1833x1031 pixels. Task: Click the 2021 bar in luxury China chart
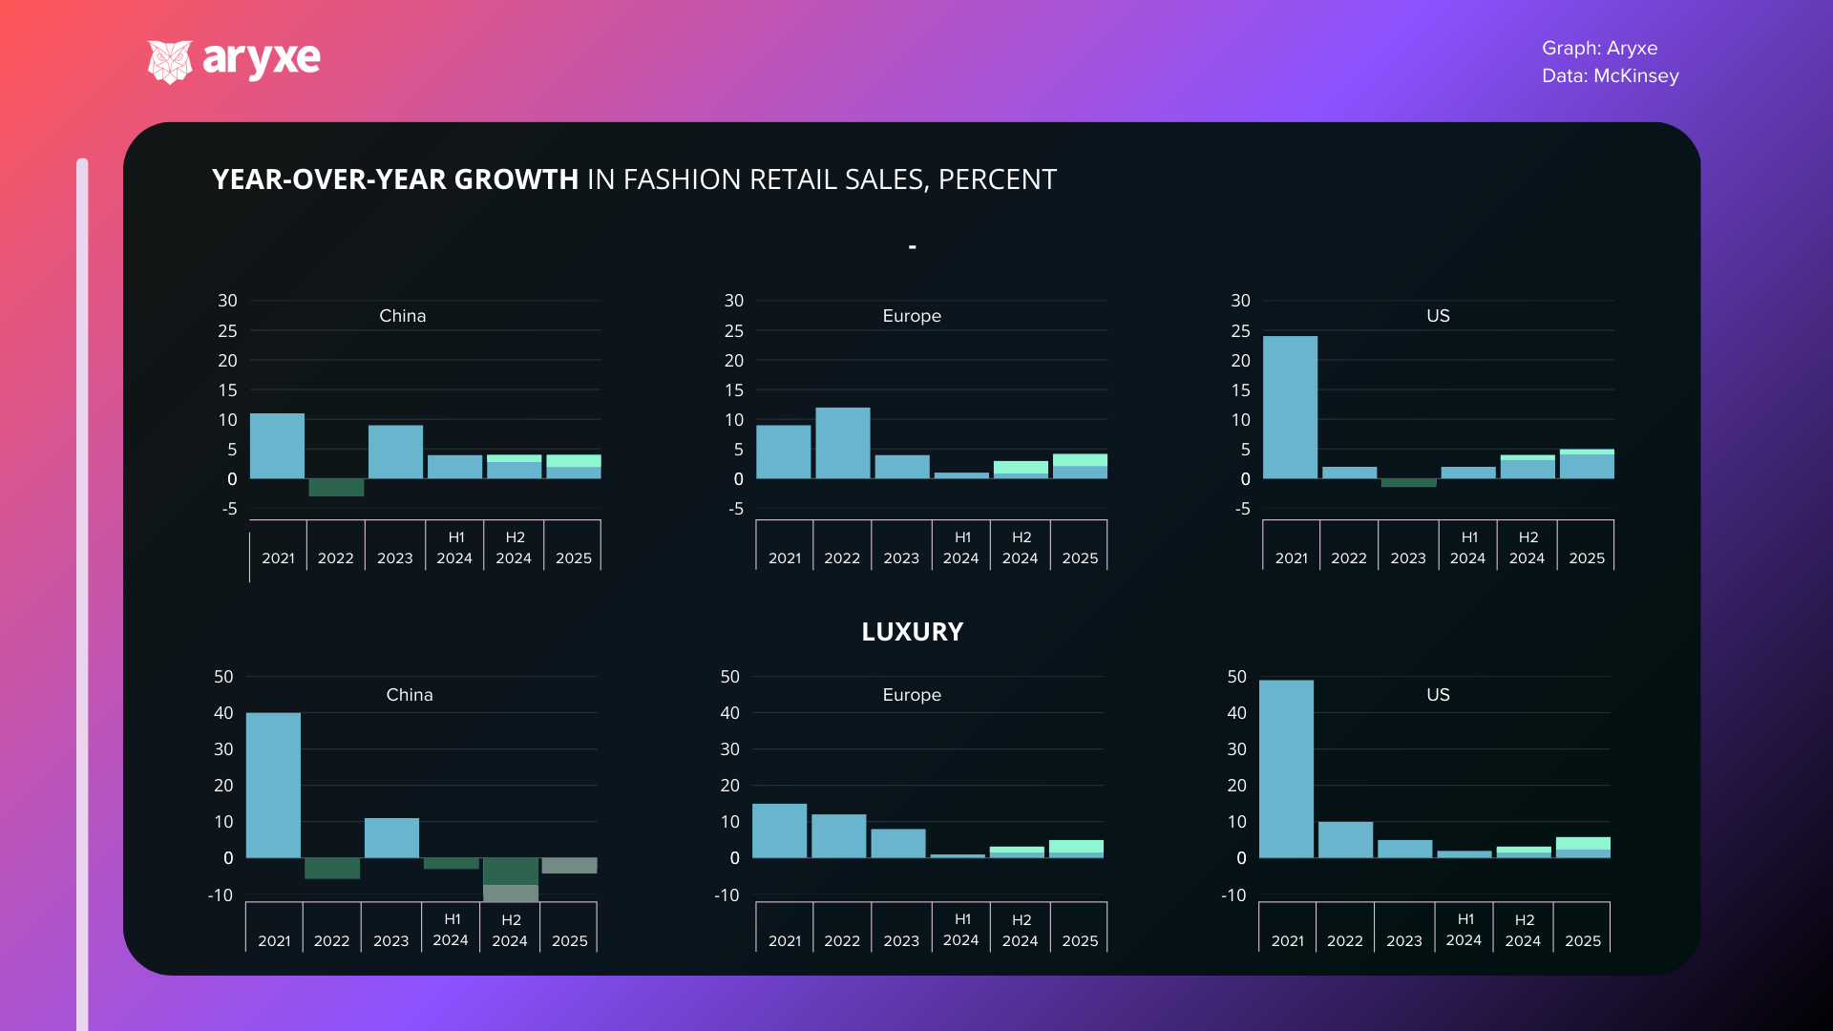point(273,785)
